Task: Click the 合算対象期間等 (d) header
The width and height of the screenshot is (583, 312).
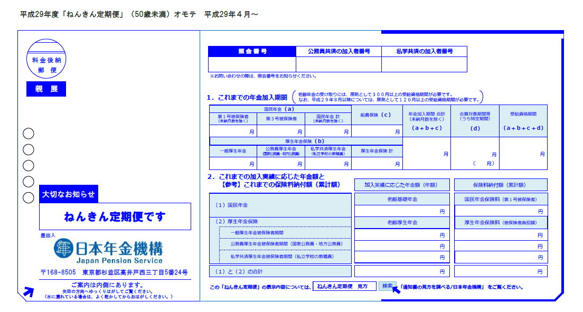Action: coord(475,121)
